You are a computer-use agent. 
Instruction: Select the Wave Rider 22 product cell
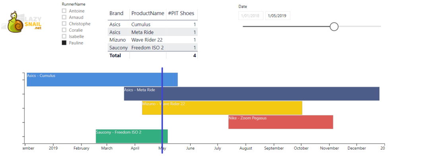pos(147,40)
